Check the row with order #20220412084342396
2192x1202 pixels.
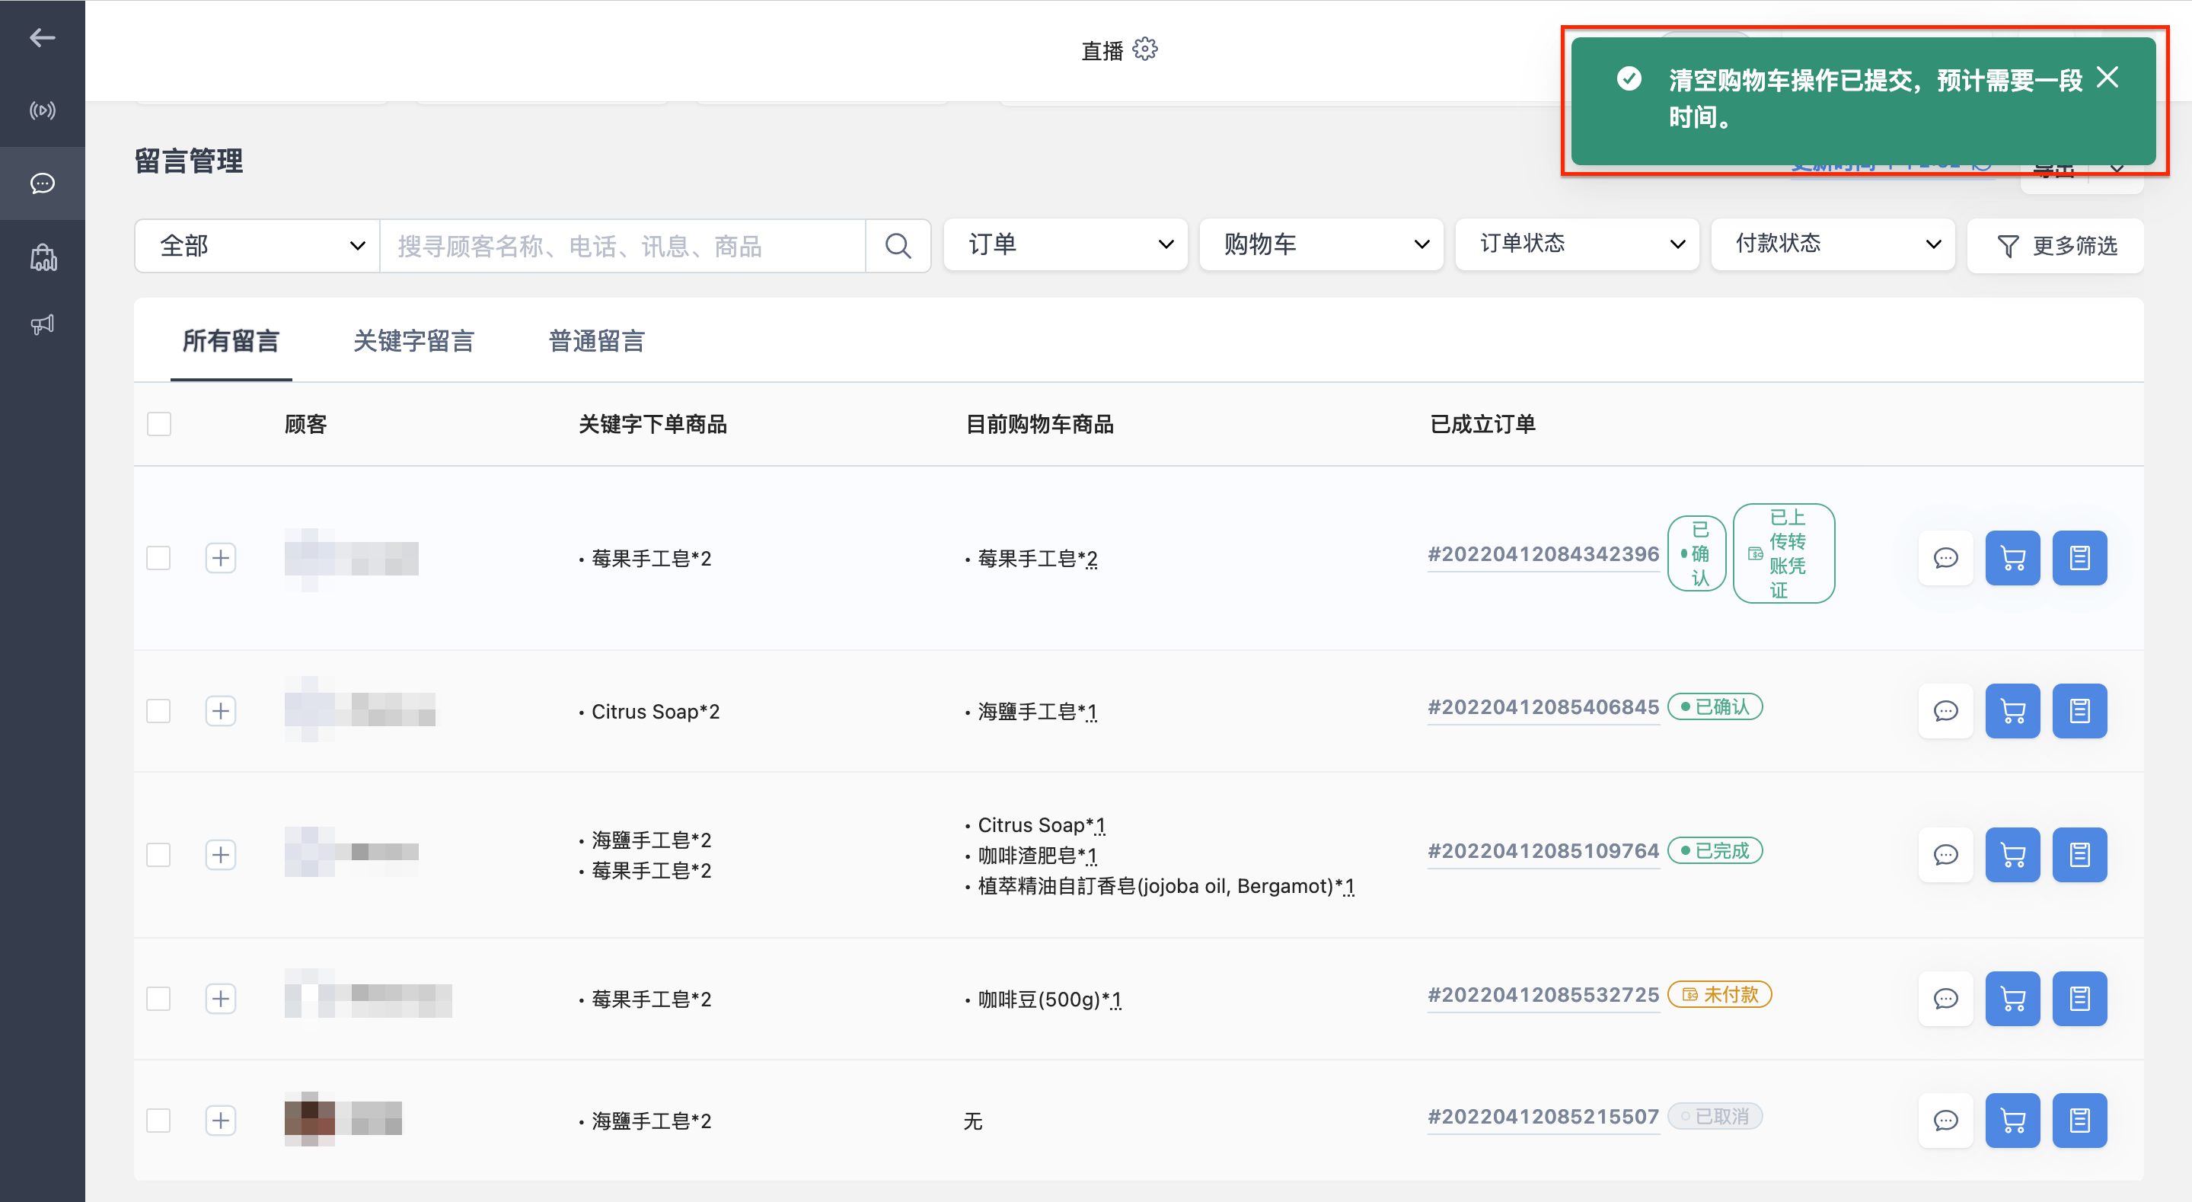[x=159, y=558]
